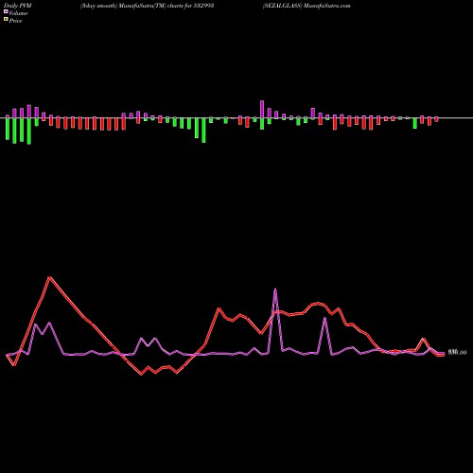The height and width of the screenshot is (473, 473).
Task: Click the Daily PVM title text
Action: tap(18, 6)
